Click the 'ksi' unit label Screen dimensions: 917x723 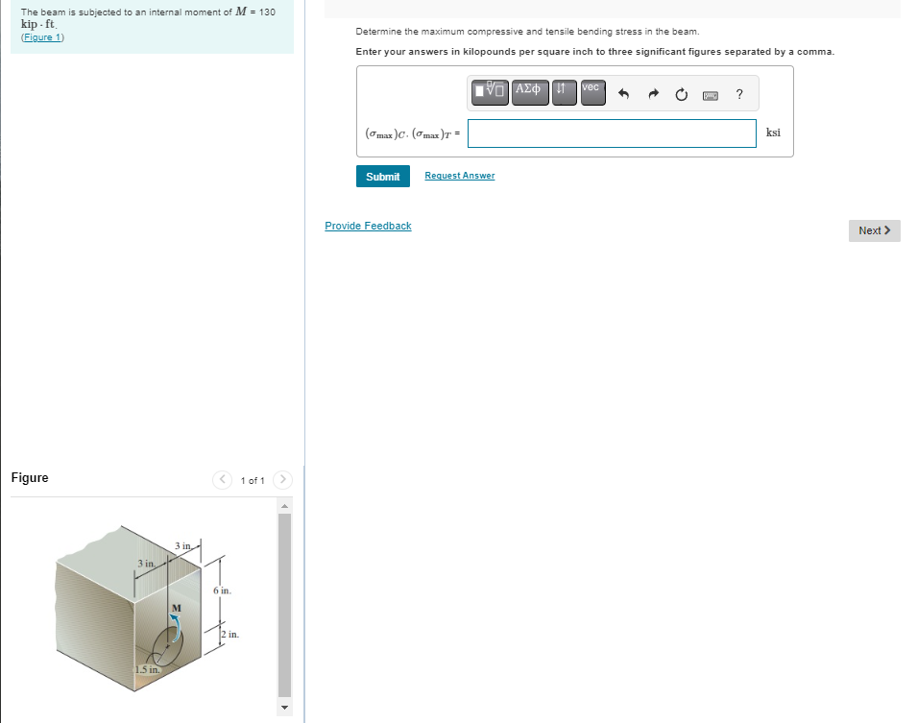pos(773,133)
